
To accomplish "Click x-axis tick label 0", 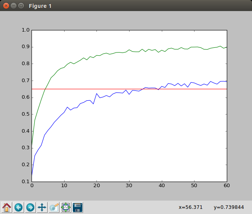I will (x=32, y=186).
